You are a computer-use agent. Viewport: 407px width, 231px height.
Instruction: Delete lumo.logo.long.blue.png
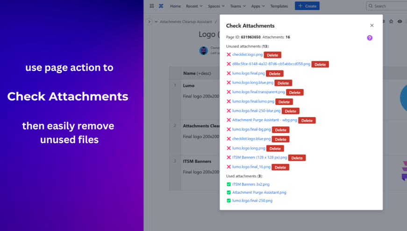[283, 83]
